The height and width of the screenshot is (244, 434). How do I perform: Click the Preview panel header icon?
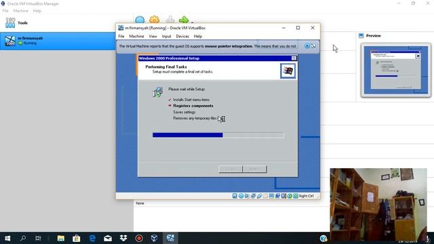[x=361, y=36]
